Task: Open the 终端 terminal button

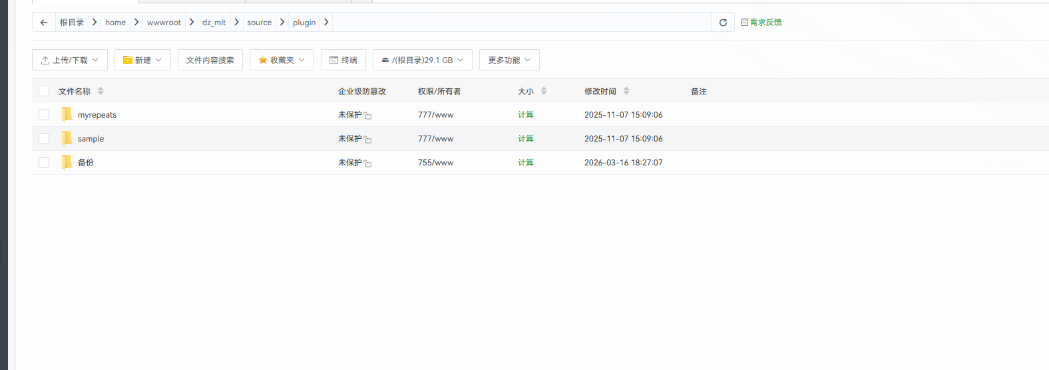Action: (x=343, y=60)
